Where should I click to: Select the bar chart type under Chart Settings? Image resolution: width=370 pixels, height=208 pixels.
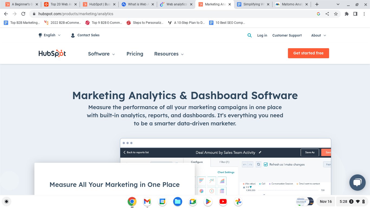(201, 181)
